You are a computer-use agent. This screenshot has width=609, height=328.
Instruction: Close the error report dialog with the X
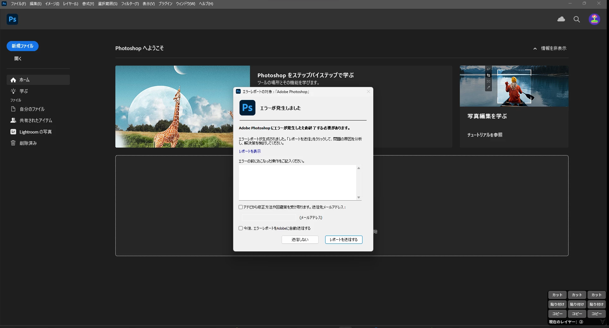click(x=368, y=91)
